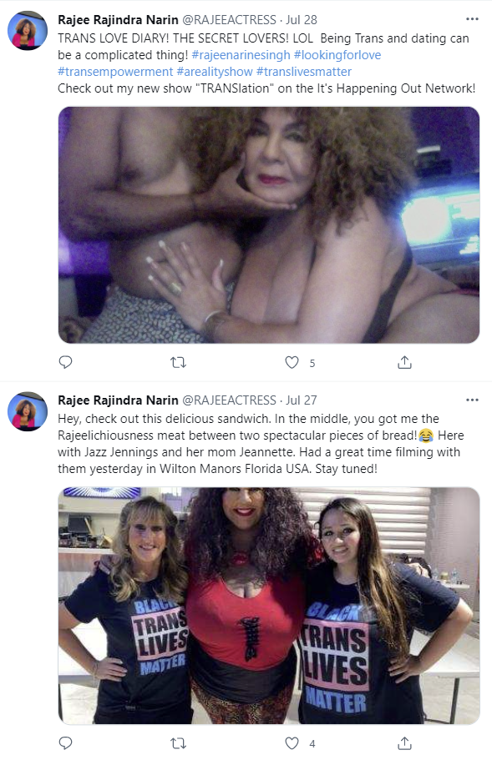The width and height of the screenshot is (492, 760).
Task: Open the #translivesmatter hashtag
Action: [304, 72]
